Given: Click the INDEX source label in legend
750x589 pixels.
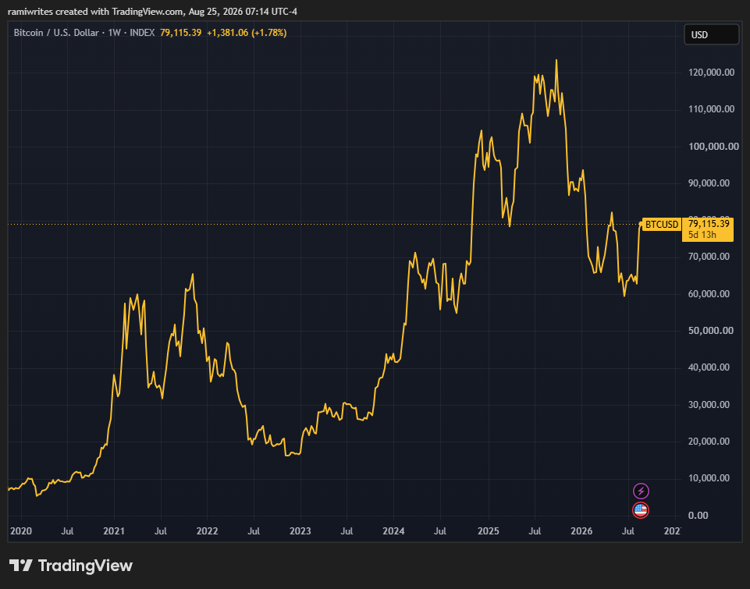Looking at the screenshot, I should tap(142, 33).
